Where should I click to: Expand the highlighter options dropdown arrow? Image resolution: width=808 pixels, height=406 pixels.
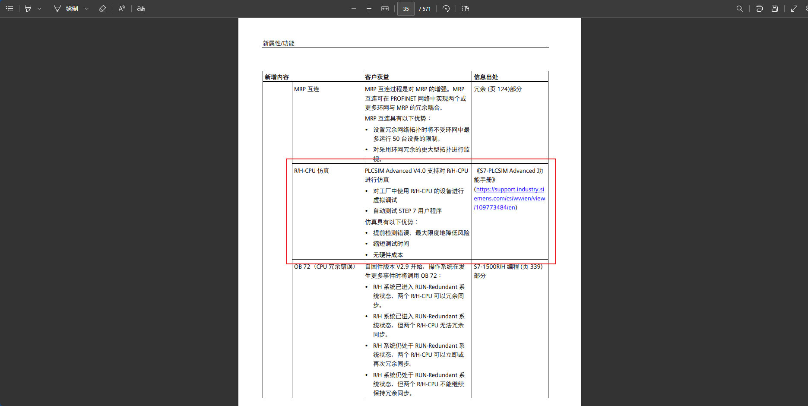pyautogui.click(x=39, y=9)
